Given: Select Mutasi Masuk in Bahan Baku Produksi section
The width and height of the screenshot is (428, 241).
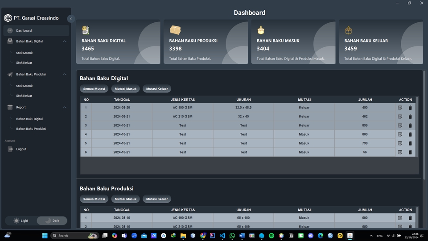Looking at the screenshot, I should [126, 199].
